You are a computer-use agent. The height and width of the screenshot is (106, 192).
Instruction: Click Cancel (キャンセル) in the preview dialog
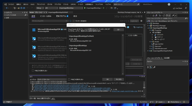pyautogui.click(x=119, y=79)
